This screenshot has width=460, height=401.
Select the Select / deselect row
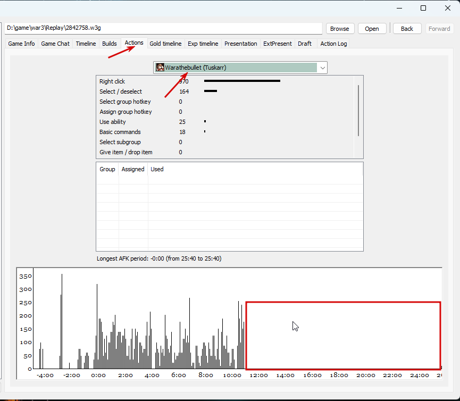pyautogui.click(x=225, y=91)
